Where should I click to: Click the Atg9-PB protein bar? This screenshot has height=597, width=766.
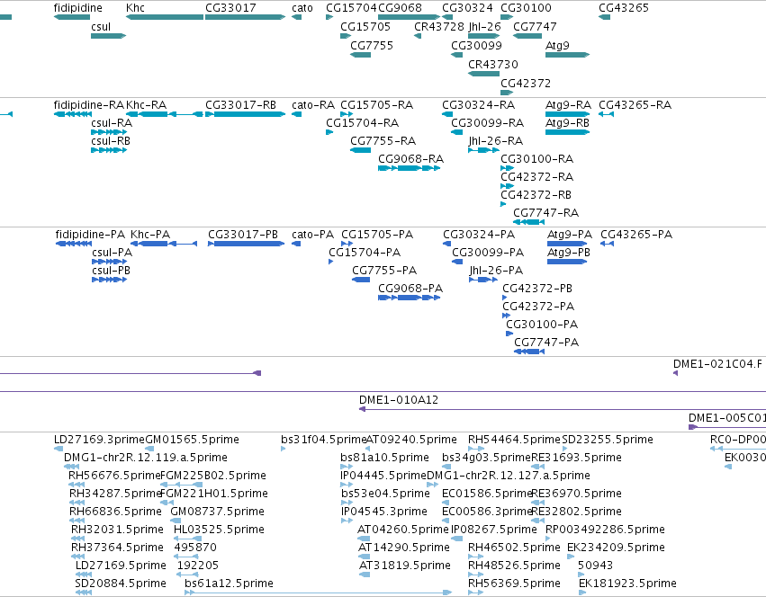(x=567, y=262)
